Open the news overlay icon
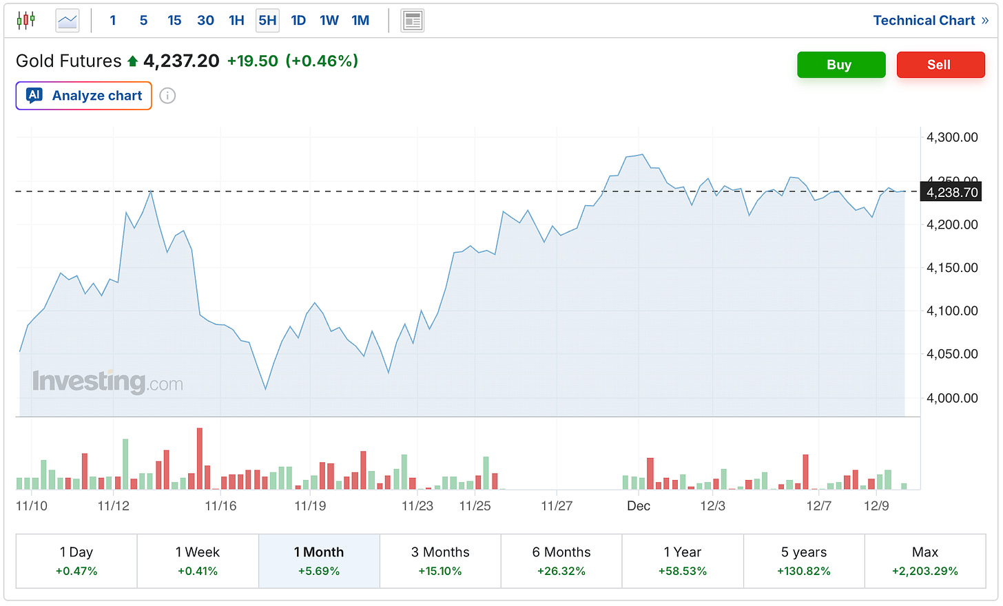The width and height of the screenshot is (1003, 606). tap(413, 21)
